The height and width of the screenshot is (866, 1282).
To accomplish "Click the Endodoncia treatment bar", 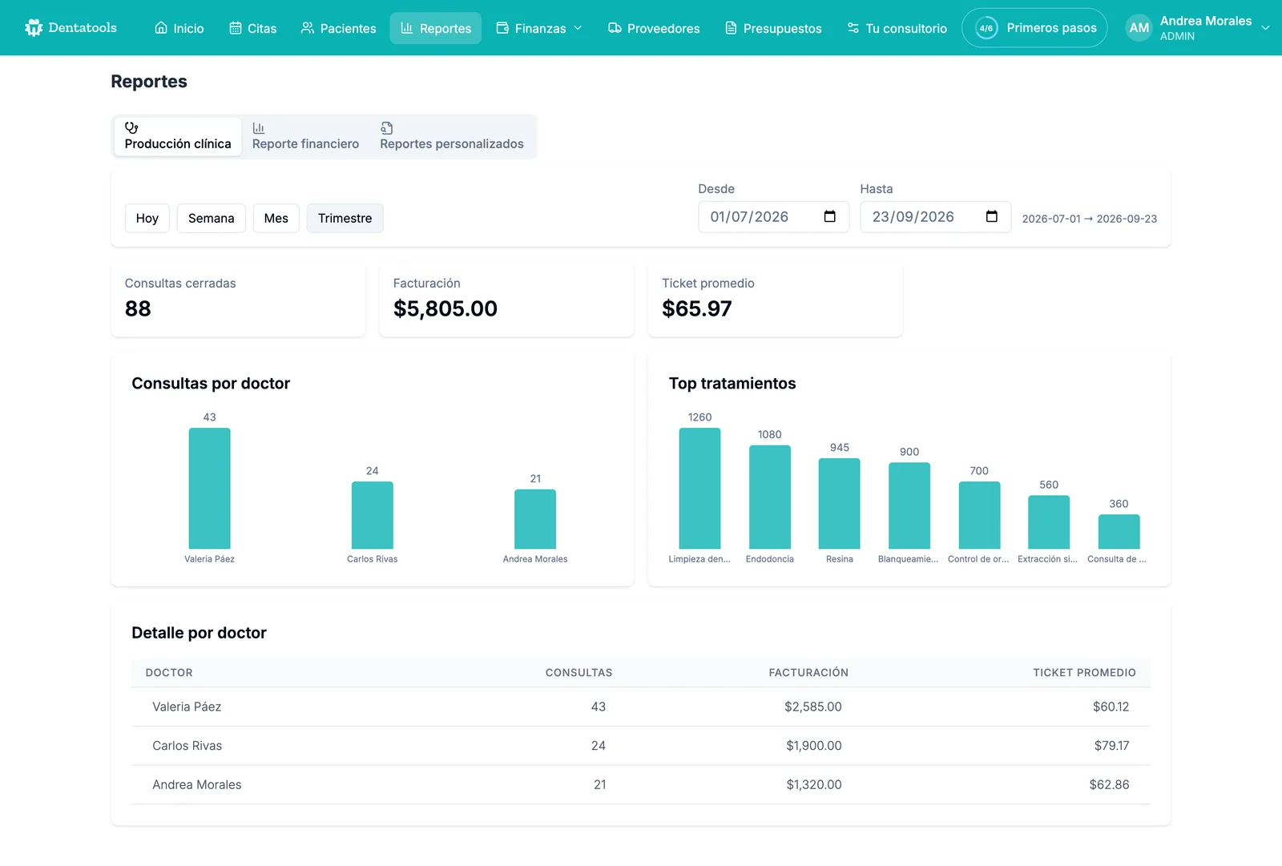I will [x=770, y=497].
